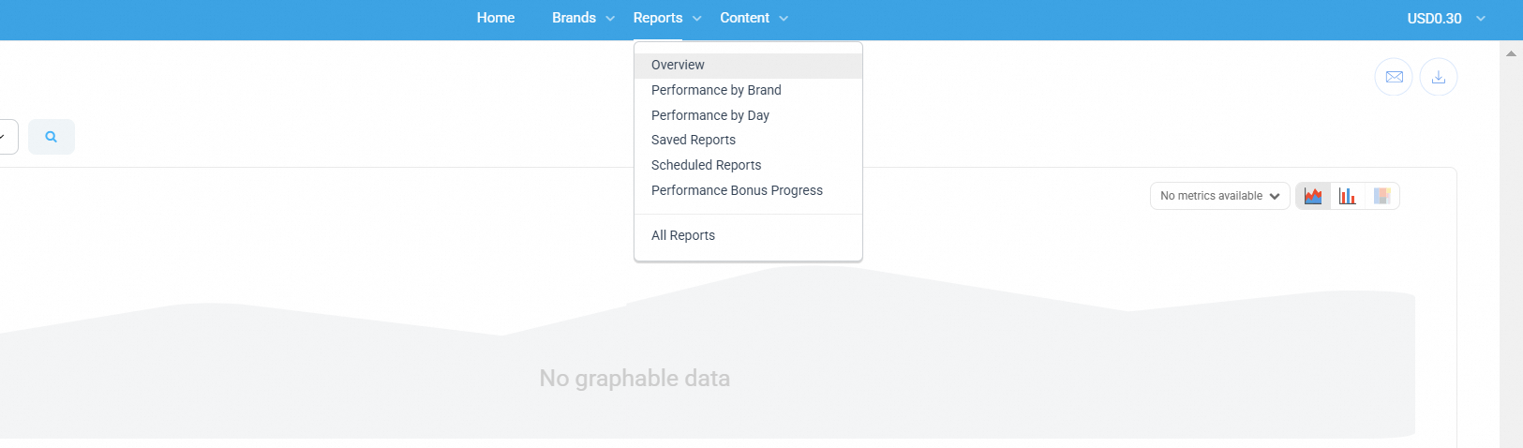Open Performance Bonus Progress
This screenshot has height=448, width=1523.
point(737,190)
